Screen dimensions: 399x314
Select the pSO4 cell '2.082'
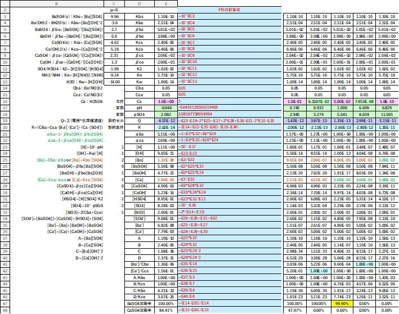pos(166,114)
